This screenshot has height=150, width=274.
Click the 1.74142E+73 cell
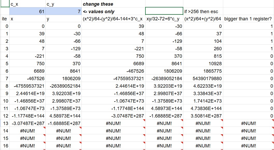point(203,101)
